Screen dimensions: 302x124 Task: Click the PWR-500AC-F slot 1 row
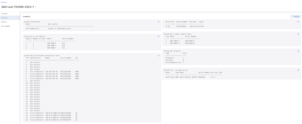[180, 41]
